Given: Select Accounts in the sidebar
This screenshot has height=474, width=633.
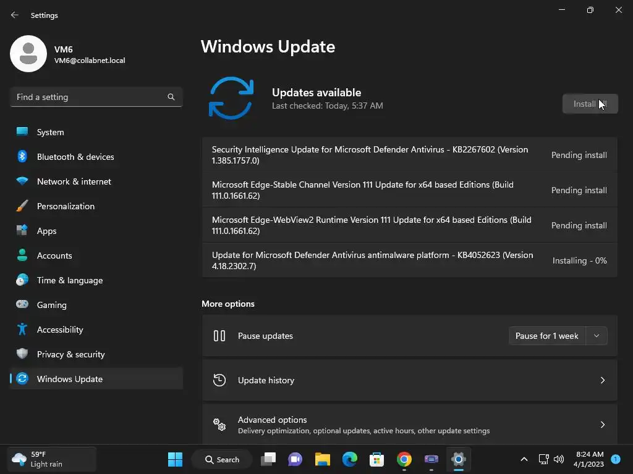Looking at the screenshot, I should pyautogui.click(x=96, y=255).
